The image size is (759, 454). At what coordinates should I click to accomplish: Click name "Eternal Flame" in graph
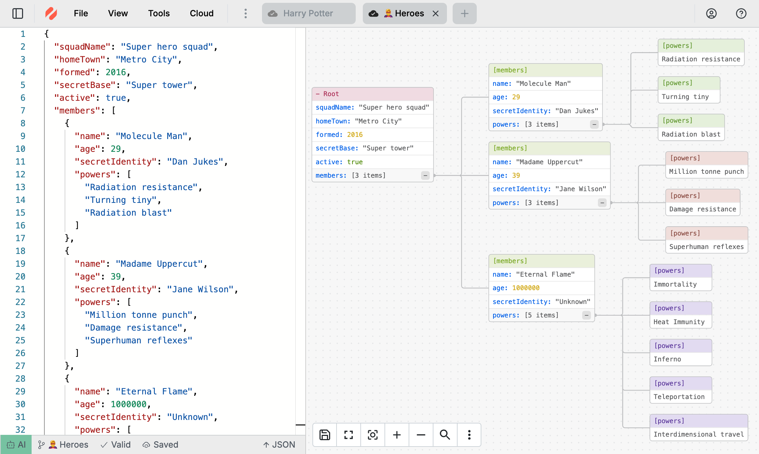pos(541,275)
